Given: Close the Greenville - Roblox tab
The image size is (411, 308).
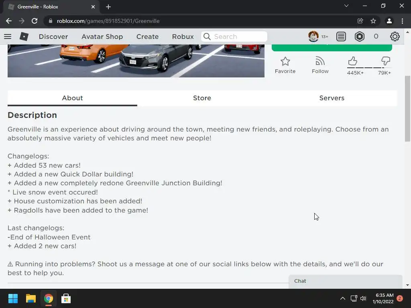Looking at the screenshot, I should pyautogui.click(x=93, y=7).
